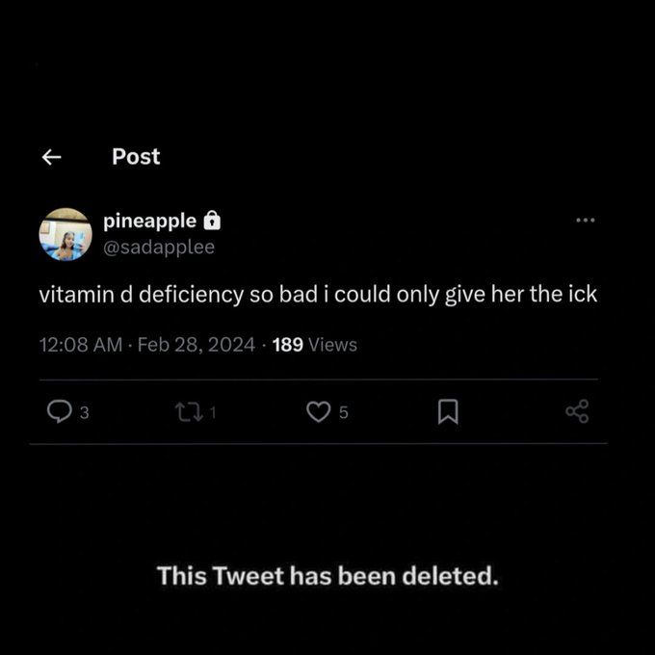Screen dimensions: 655x655
Task: Repost using the retweet arrows icon
Action: coord(189,412)
